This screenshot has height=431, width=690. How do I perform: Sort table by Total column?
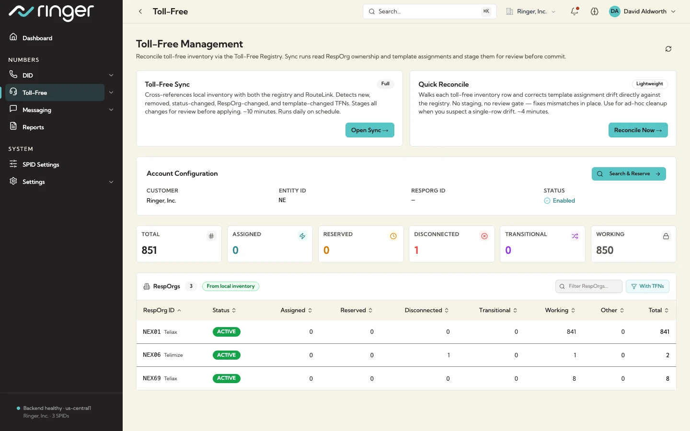[659, 310]
